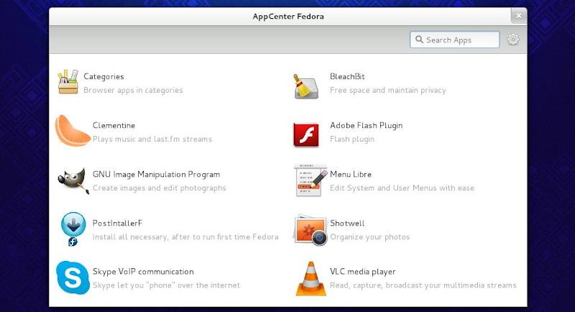Select the "BleachBit" title text
Image resolution: width=575 pixels, height=312 pixels.
pyautogui.click(x=347, y=77)
